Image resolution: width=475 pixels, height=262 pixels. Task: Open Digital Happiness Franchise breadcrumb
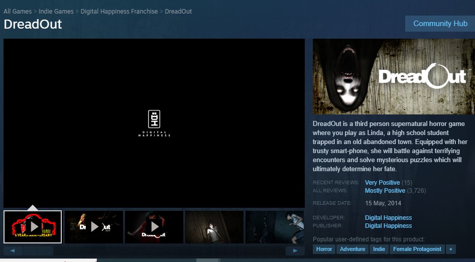pyautogui.click(x=119, y=11)
